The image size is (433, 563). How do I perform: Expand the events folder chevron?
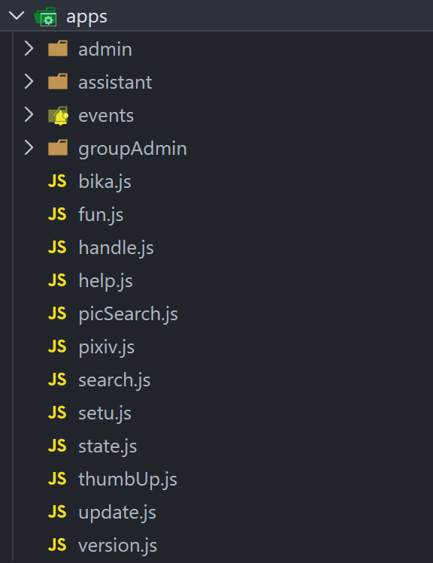29,114
